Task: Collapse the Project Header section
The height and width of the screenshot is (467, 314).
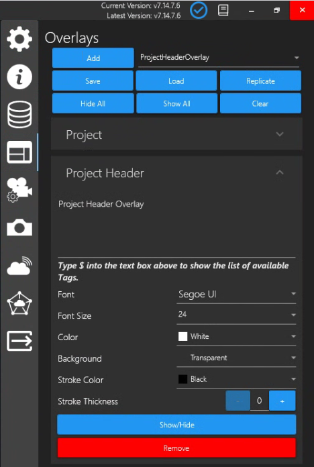Action: click(279, 172)
